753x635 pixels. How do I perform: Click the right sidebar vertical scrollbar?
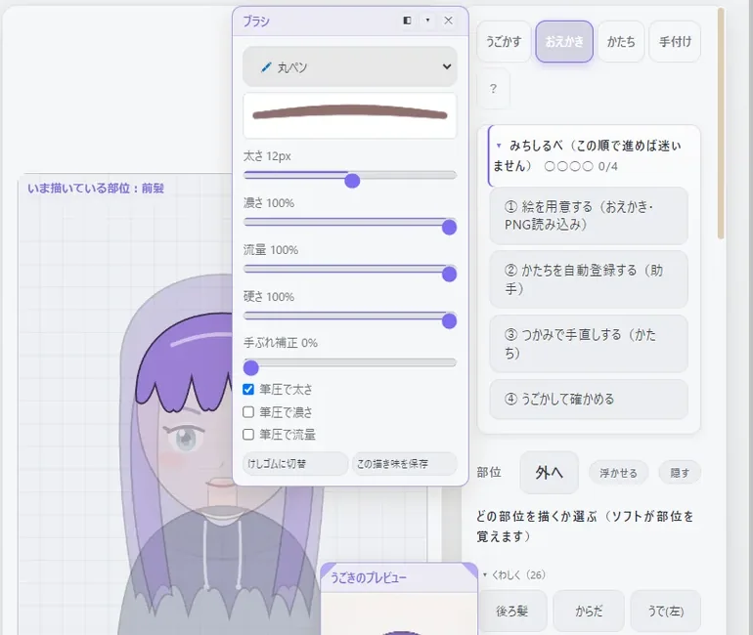(721, 123)
